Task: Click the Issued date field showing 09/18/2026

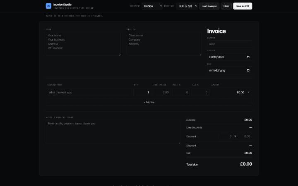Action: pyautogui.click(x=230, y=57)
